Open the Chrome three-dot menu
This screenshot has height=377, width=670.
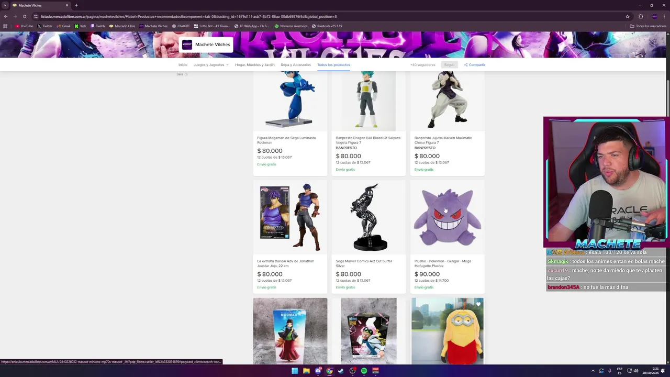tap(664, 16)
